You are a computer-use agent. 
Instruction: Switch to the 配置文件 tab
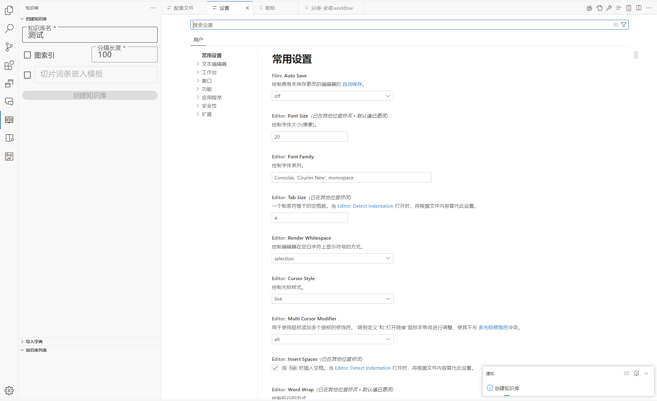183,8
